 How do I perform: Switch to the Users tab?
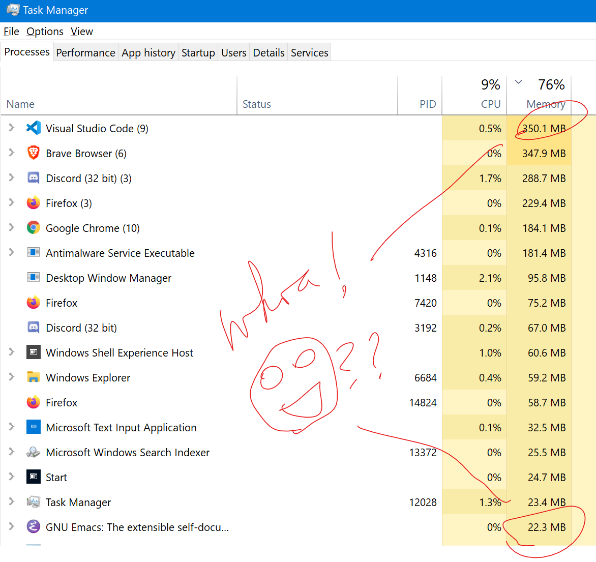[x=234, y=52]
